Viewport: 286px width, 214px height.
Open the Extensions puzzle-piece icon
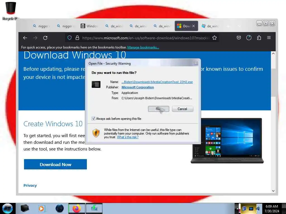click(259, 38)
